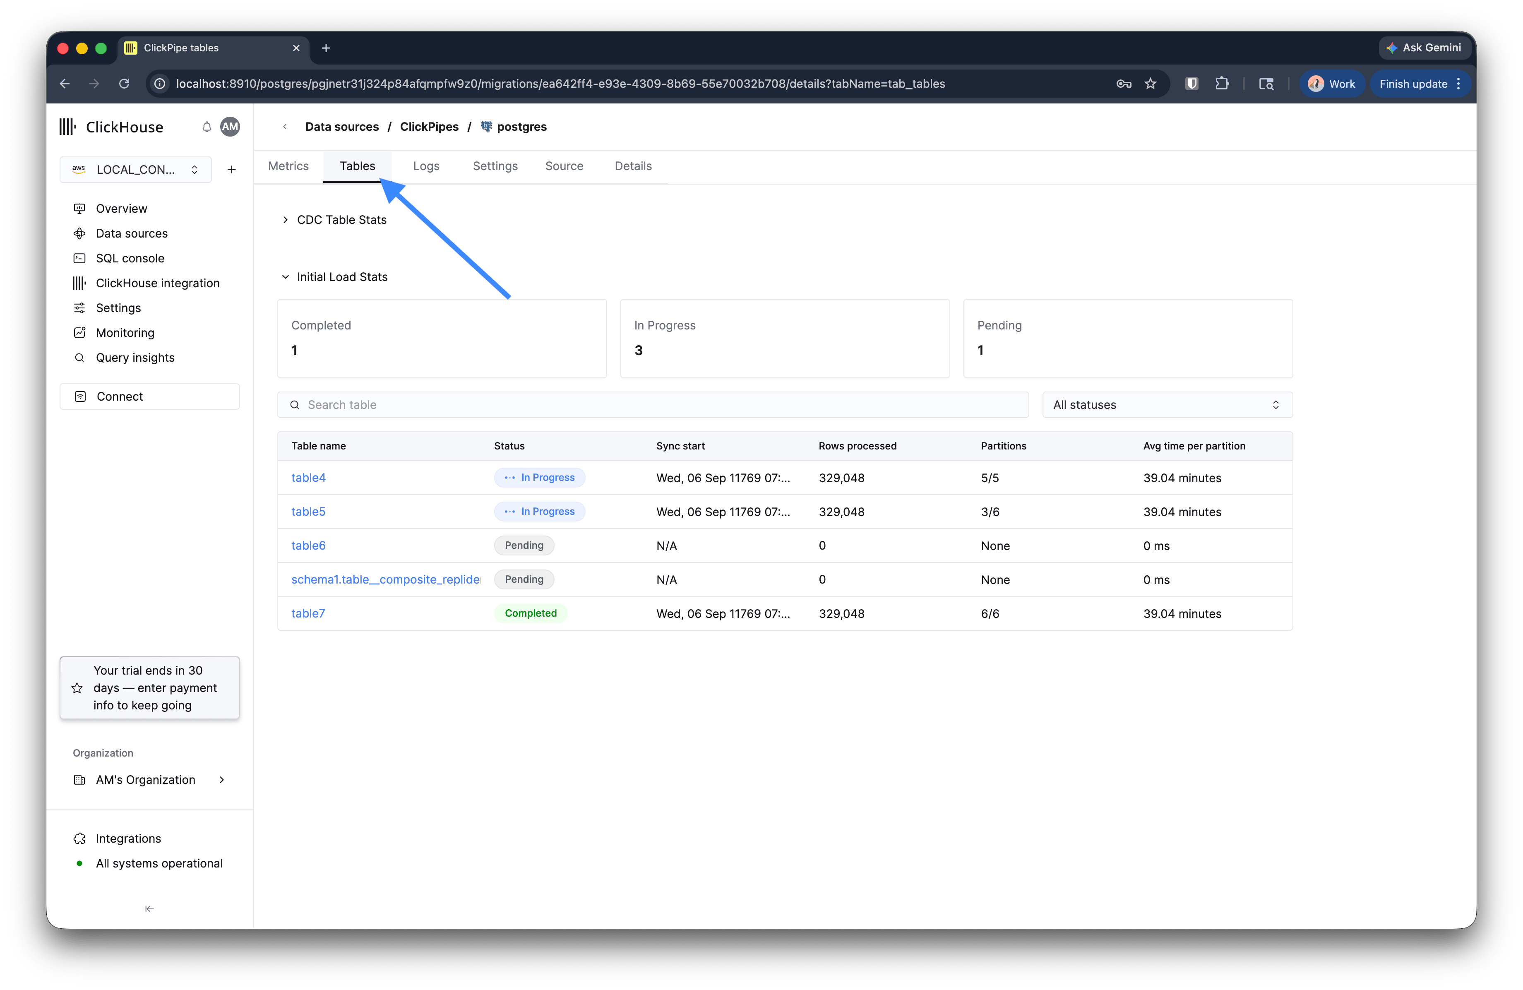This screenshot has height=990, width=1523.
Task: Switch to the Details tab
Action: pyautogui.click(x=633, y=166)
